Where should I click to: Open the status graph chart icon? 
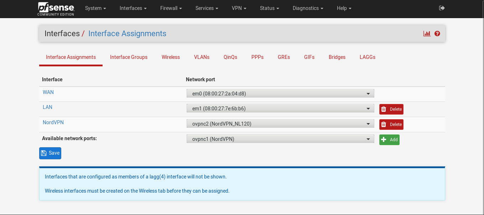427,34
